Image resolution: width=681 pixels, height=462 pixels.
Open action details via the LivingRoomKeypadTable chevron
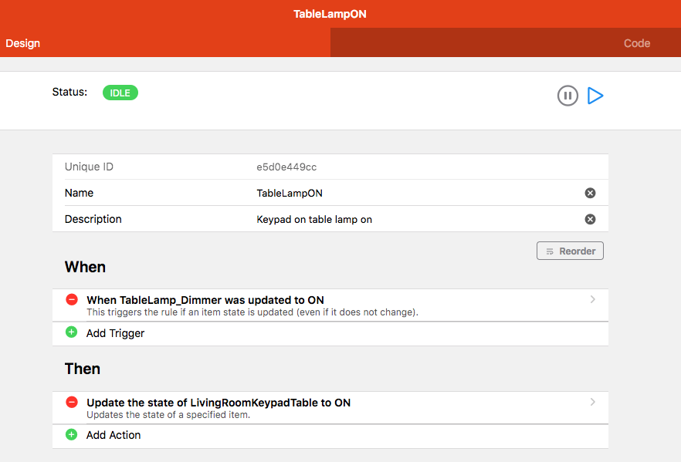[592, 402]
